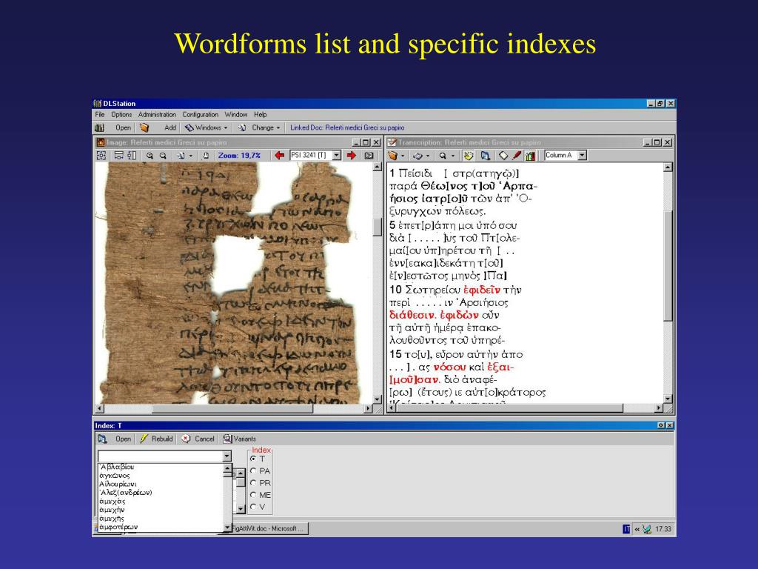
Task: Click the rotate tool icon in Image toolbar
Action: pos(181,156)
